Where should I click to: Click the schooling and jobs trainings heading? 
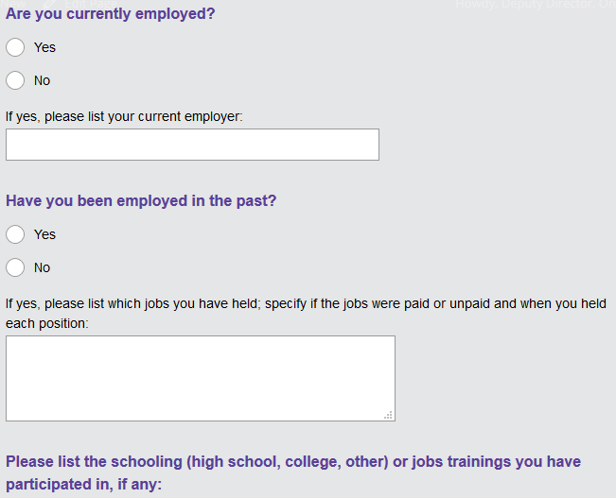click(293, 462)
